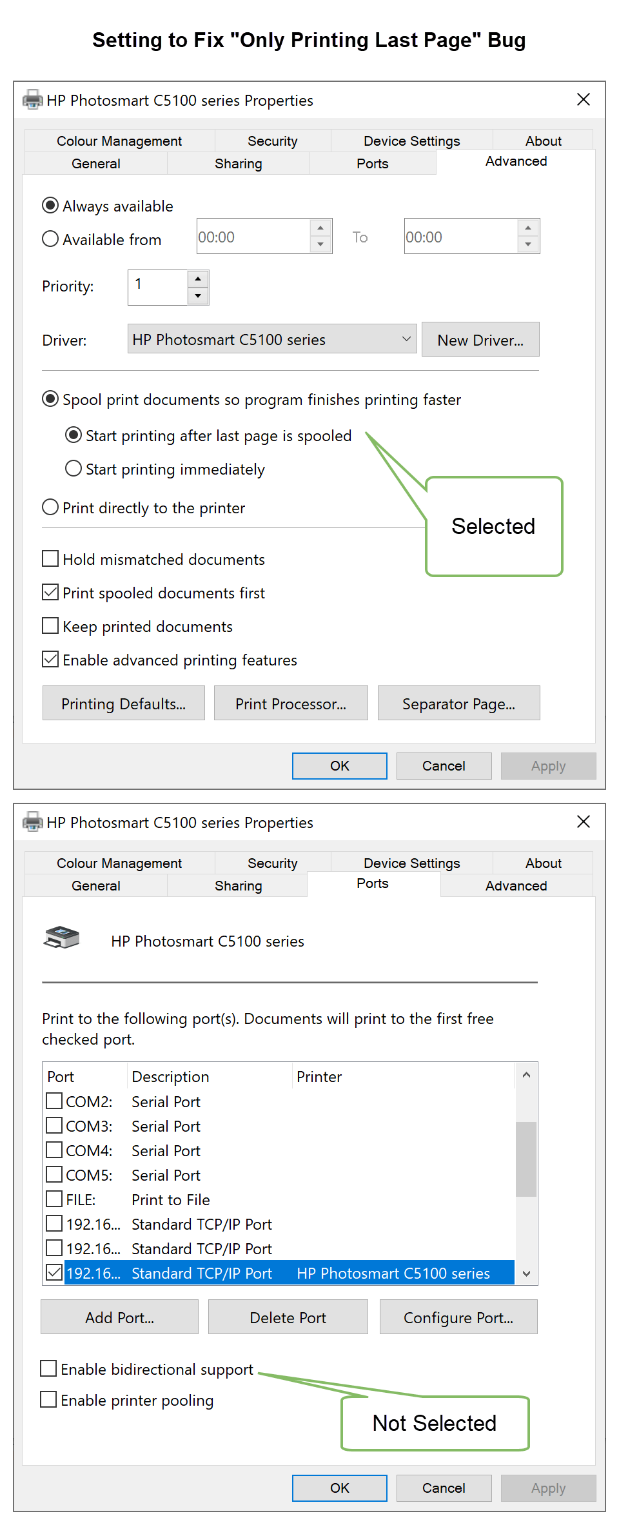Click the printer icon in the Ports tab

tap(61, 938)
